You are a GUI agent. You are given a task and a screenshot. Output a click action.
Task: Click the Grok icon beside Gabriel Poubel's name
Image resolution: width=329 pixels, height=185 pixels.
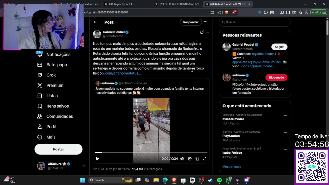tap(202, 32)
